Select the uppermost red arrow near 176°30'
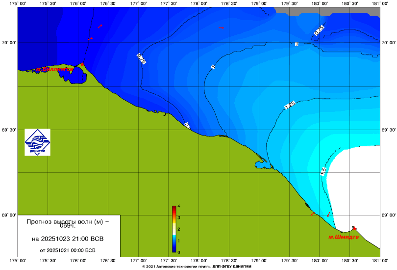The image size is (397, 270). coord(100,26)
